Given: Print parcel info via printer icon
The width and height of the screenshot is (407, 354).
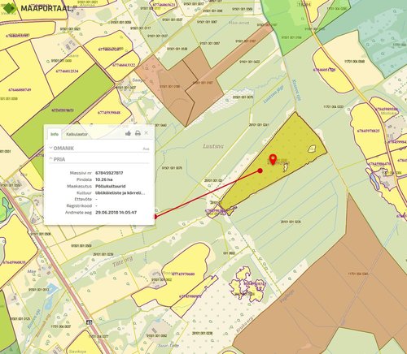Looking at the screenshot, I should pyautogui.click(x=138, y=133).
